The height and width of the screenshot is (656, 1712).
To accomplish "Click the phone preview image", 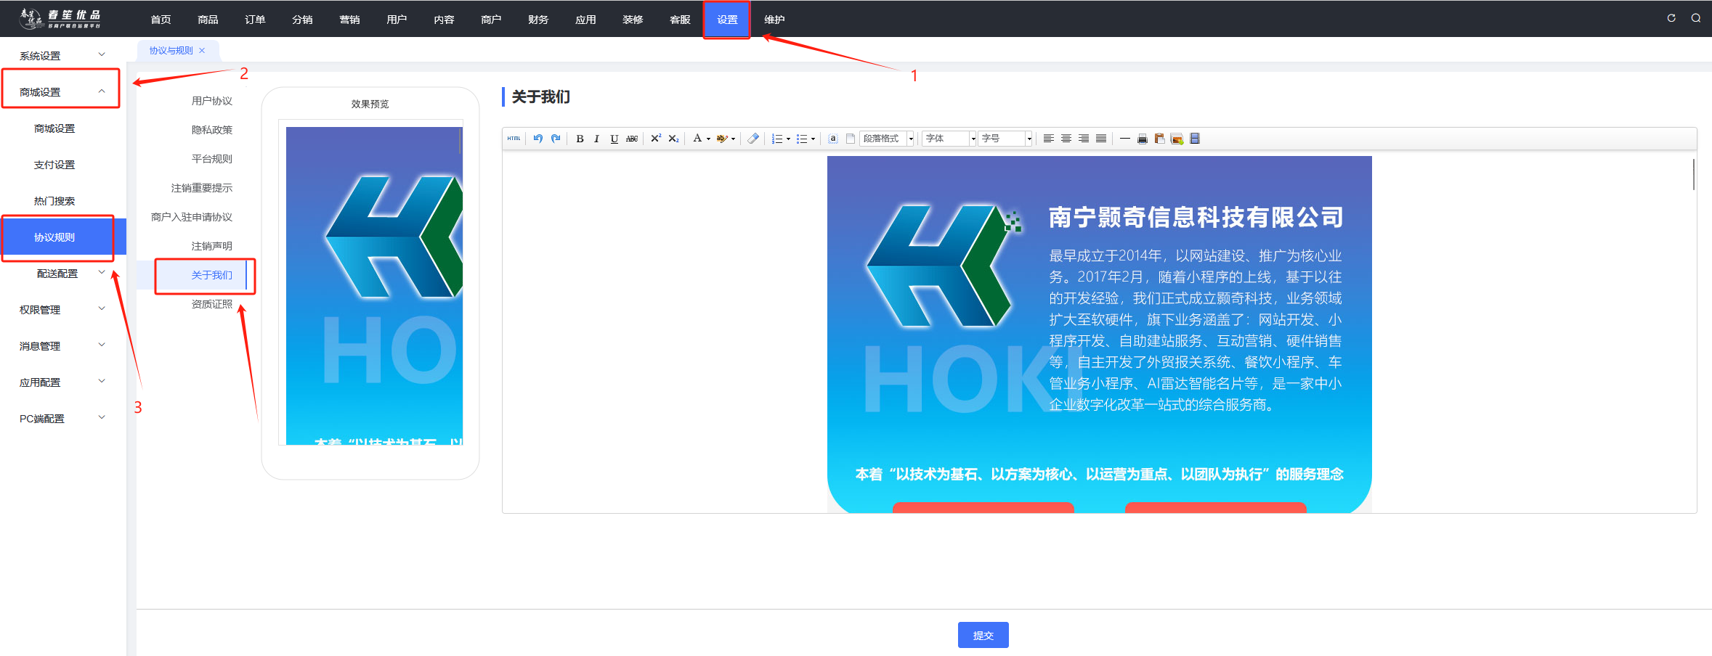I will (x=374, y=286).
